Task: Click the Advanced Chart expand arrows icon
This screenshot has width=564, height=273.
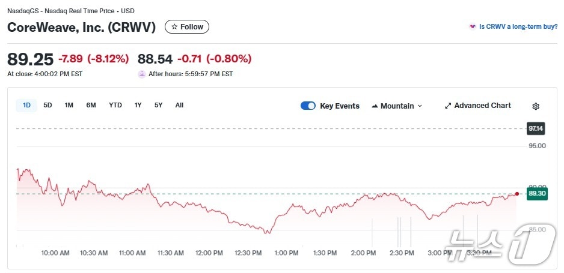Action: click(448, 106)
